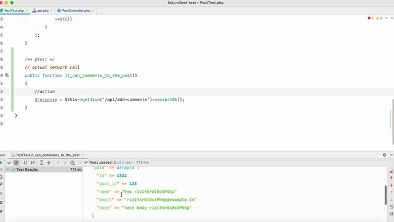Jump up the stack trace red arrow

pos(392,178)
